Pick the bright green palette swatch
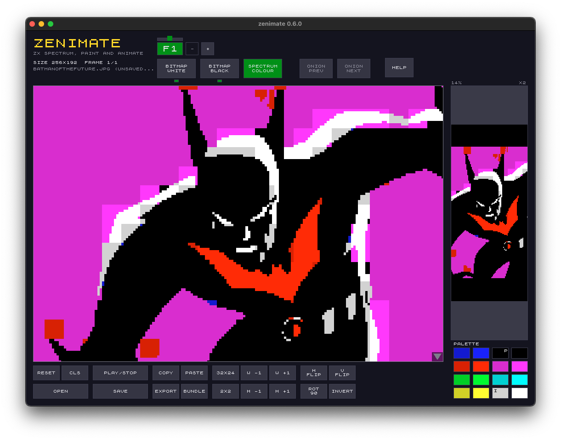Viewport: 561px width, 440px height. (481, 380)
